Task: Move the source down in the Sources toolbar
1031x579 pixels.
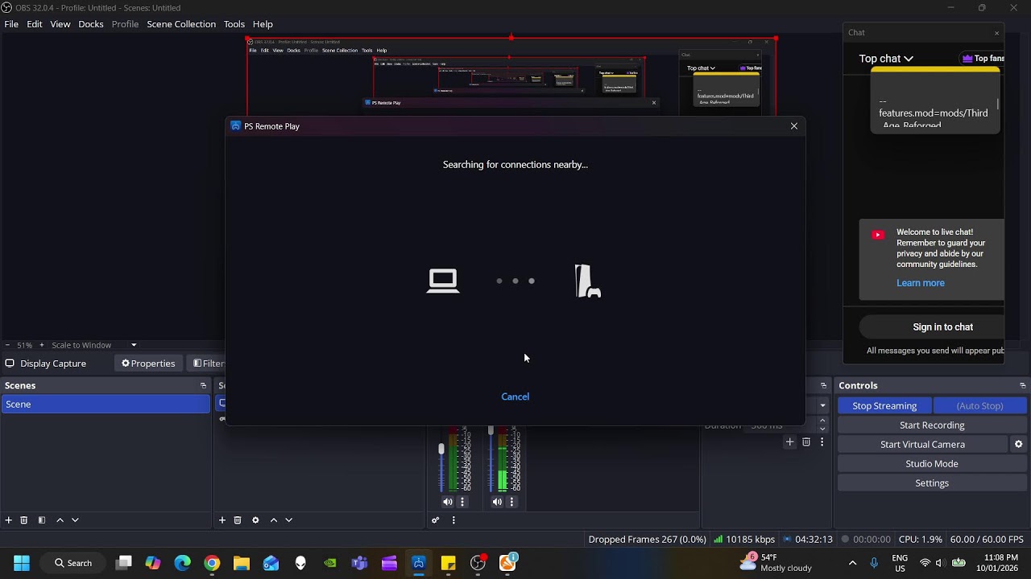Action: point(288,520)
